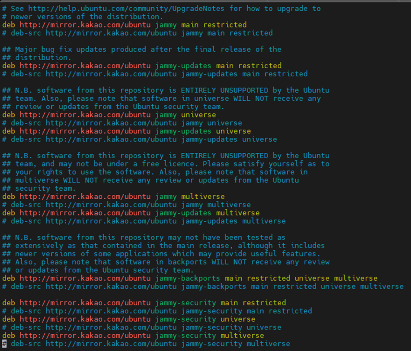
Task: Select the commented deb-src line ending 'jammy universe'
Action: tap(122, 123)
